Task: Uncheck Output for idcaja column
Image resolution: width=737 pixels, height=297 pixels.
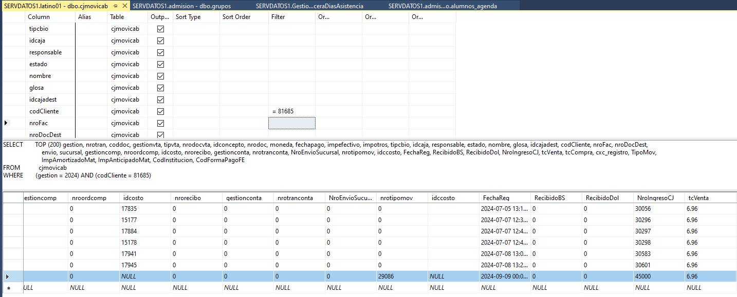Action: click(160, 41)
